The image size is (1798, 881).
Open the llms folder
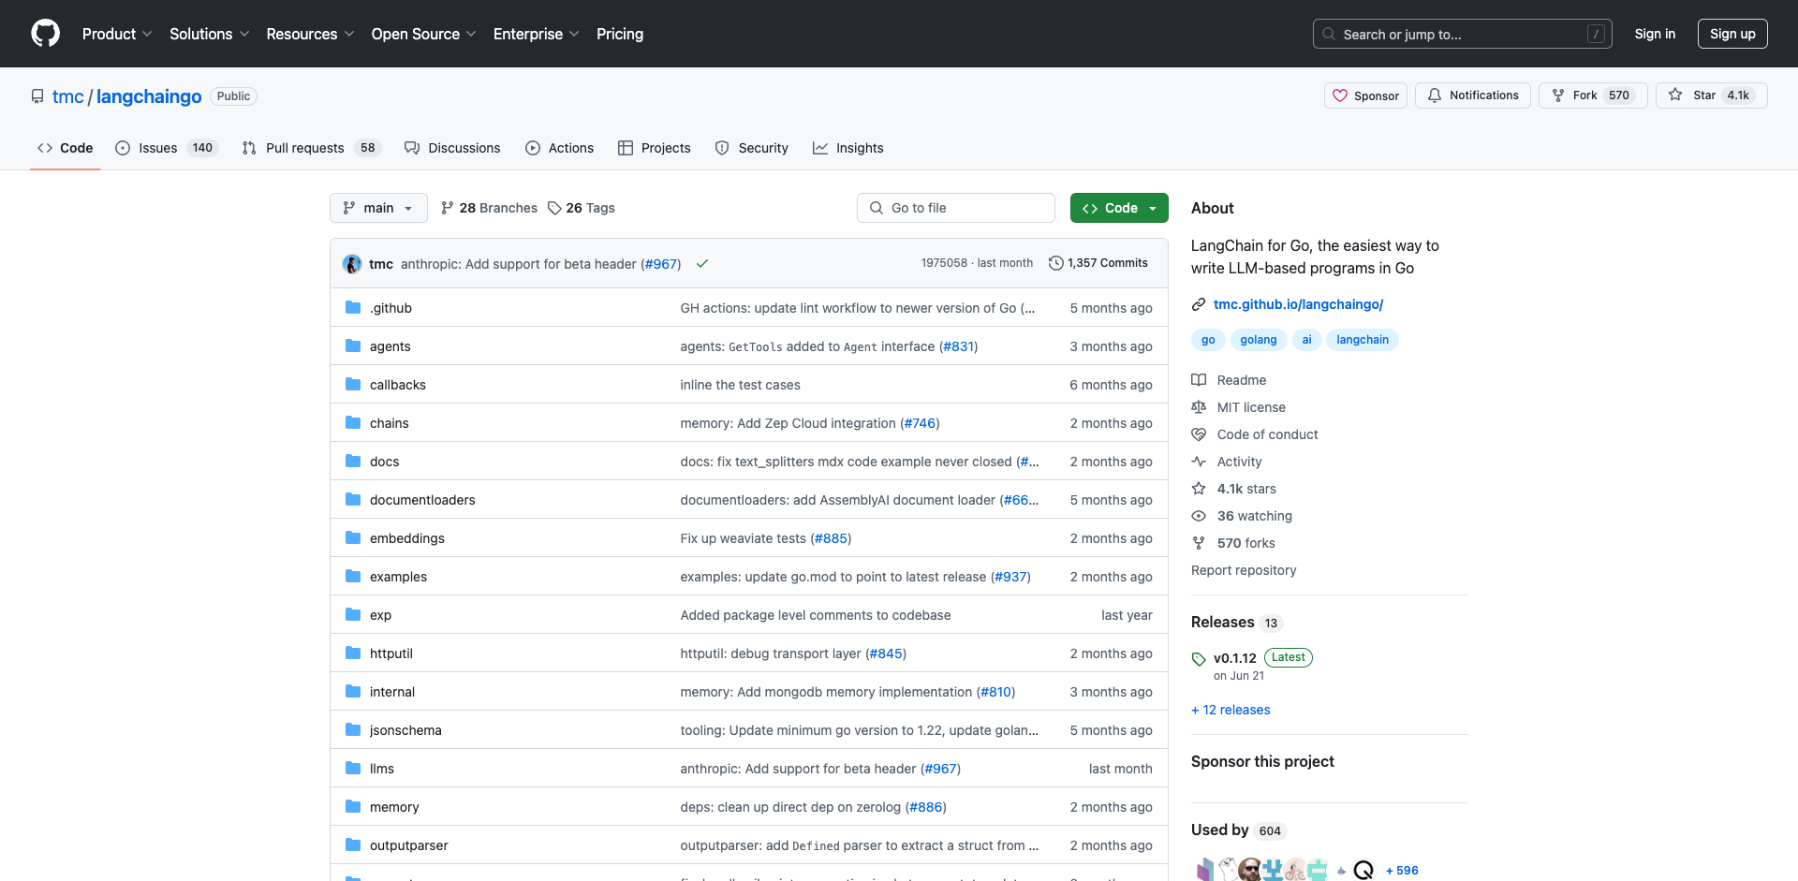click(381, 769)
